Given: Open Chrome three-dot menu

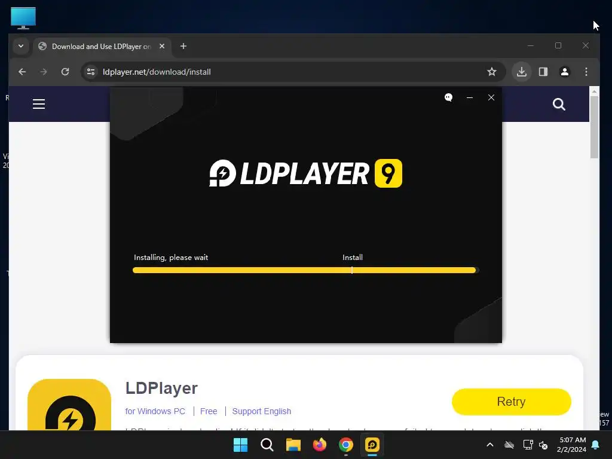Looking at the screenshot, I should point(586,72).
